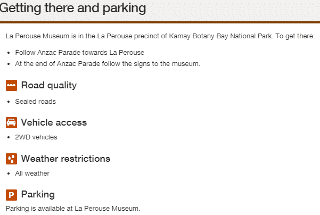Select the Getting there and parking heading
This screenshot has height=215, width=320.
[x=72, y=8]
